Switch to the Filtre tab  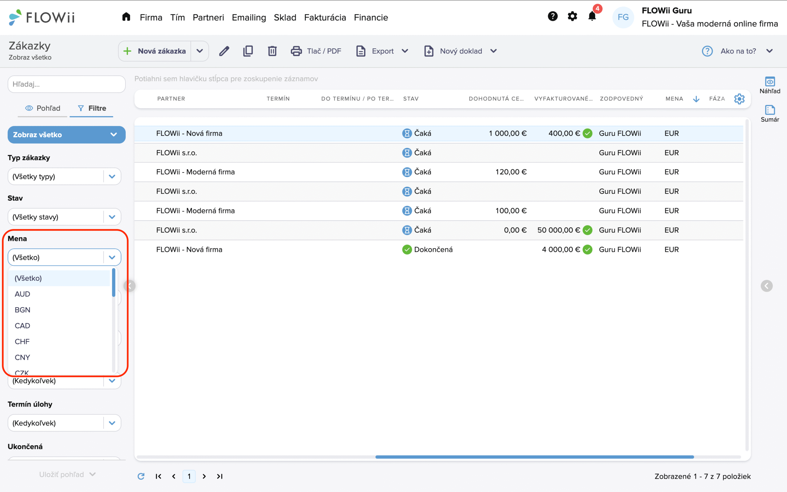point(92,108)
